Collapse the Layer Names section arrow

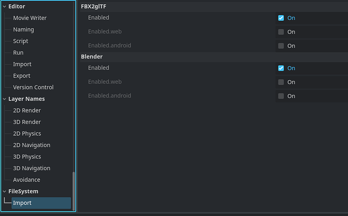coord(5,99)
